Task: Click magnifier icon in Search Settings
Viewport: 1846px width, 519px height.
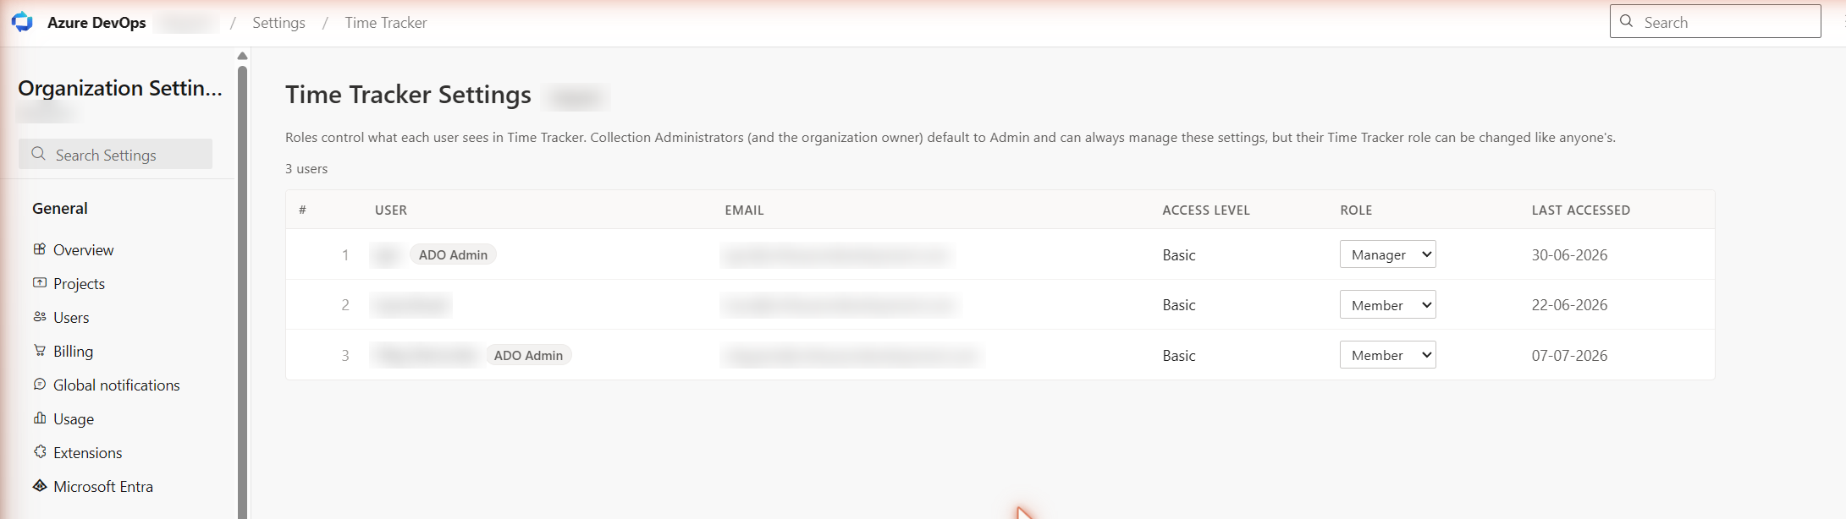Action: click(38, 154)
